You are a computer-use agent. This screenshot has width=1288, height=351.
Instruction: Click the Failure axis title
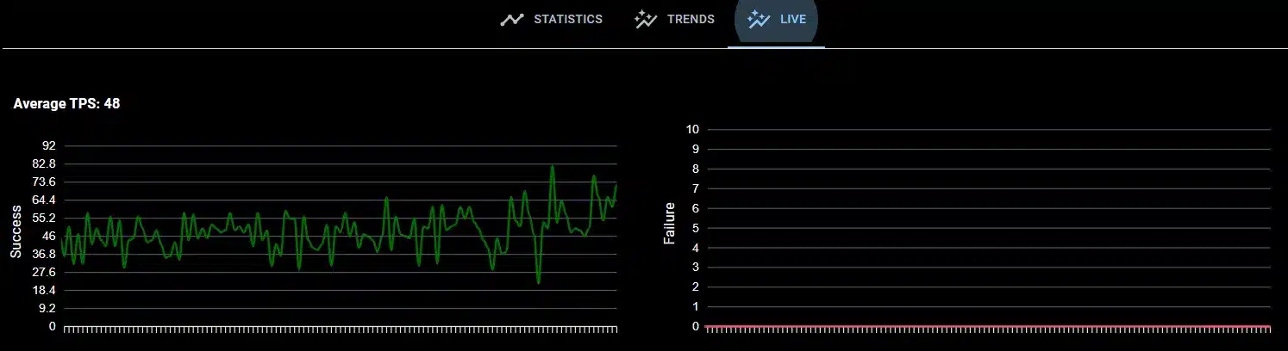669,223
